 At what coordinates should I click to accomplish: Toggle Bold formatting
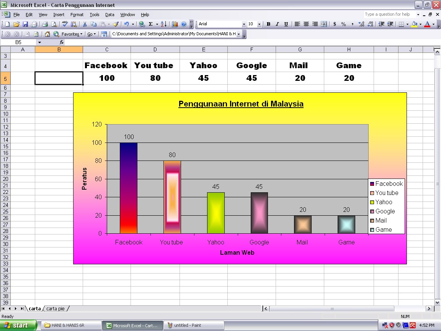pos(268,24)
